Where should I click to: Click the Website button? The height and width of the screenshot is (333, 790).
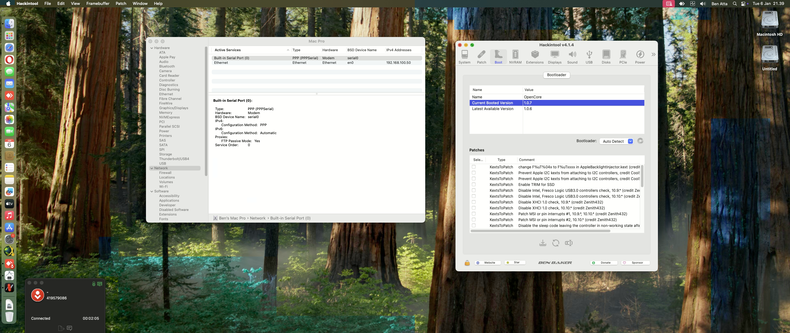coord(488,263)
